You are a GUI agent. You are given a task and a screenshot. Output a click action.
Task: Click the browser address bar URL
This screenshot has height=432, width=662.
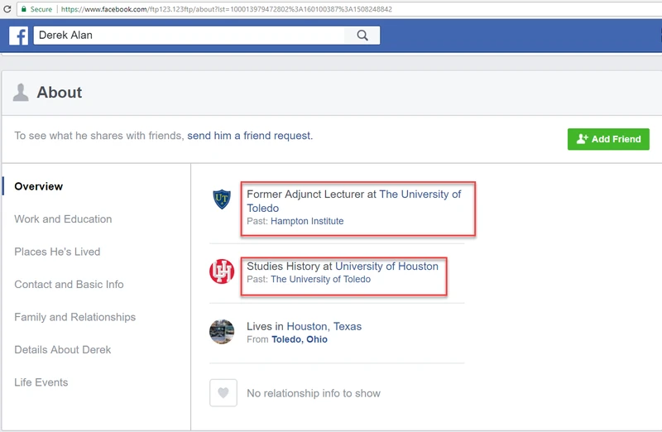point(226,9)
